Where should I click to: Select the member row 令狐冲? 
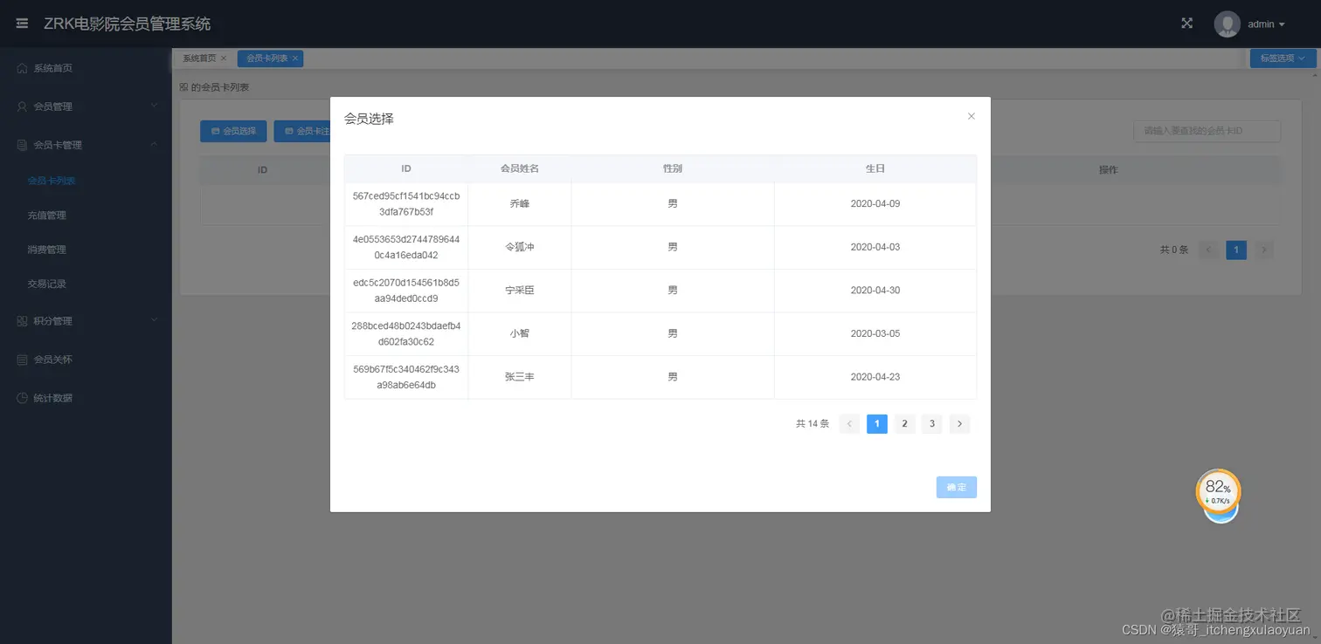point(660,248)
